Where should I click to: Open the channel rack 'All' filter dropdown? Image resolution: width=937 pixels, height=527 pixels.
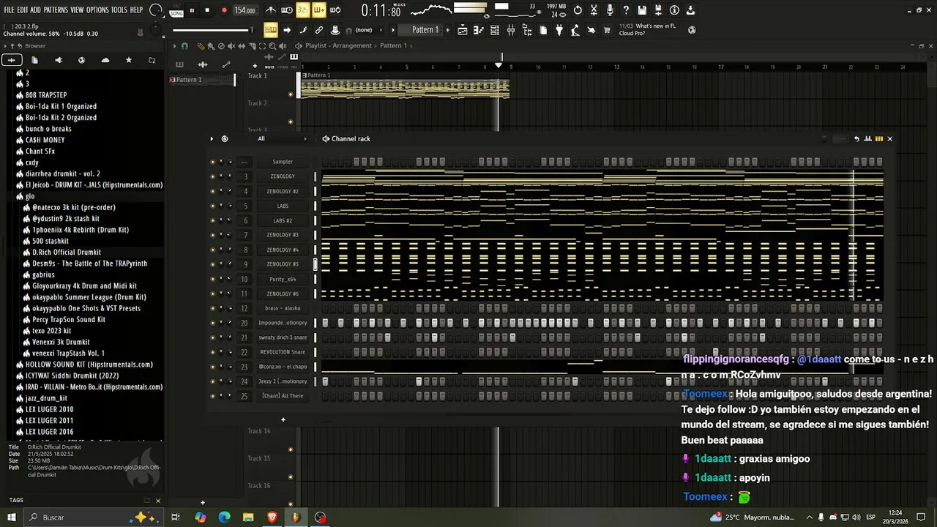282,138
